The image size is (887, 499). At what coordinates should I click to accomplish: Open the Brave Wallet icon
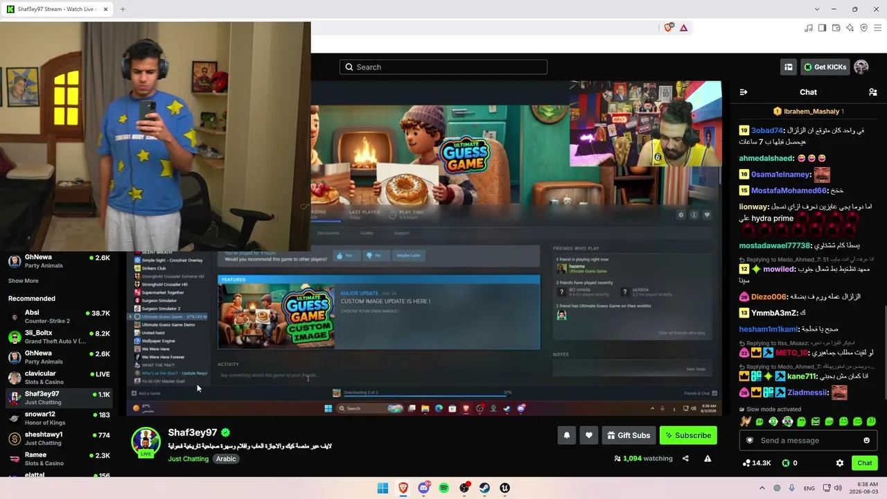[x=836, y=28]
